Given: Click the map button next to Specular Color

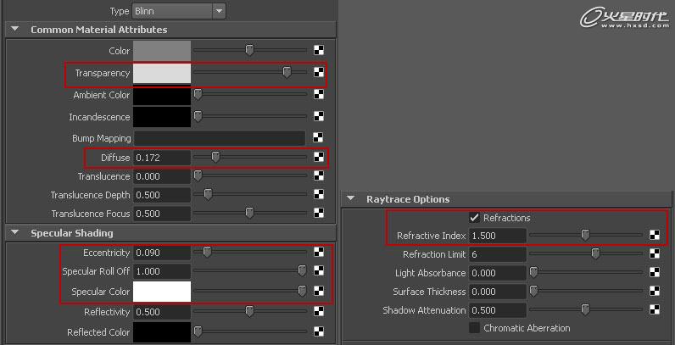Looking at the screenshot, I should (x=319, y=292).
